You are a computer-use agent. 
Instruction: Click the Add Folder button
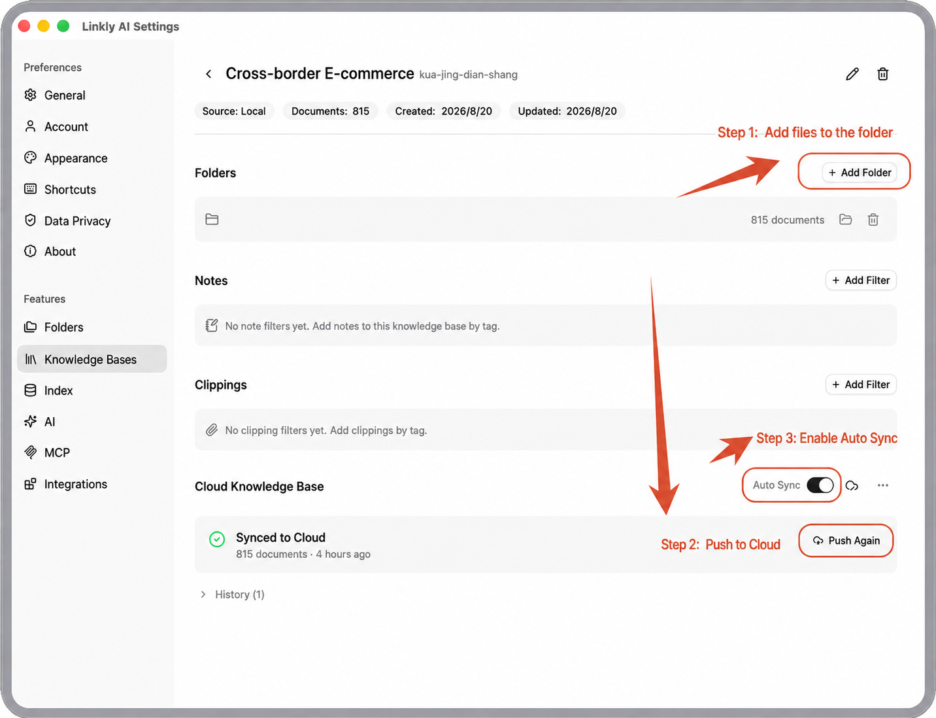pyautogui.click(x=859, y=173)
